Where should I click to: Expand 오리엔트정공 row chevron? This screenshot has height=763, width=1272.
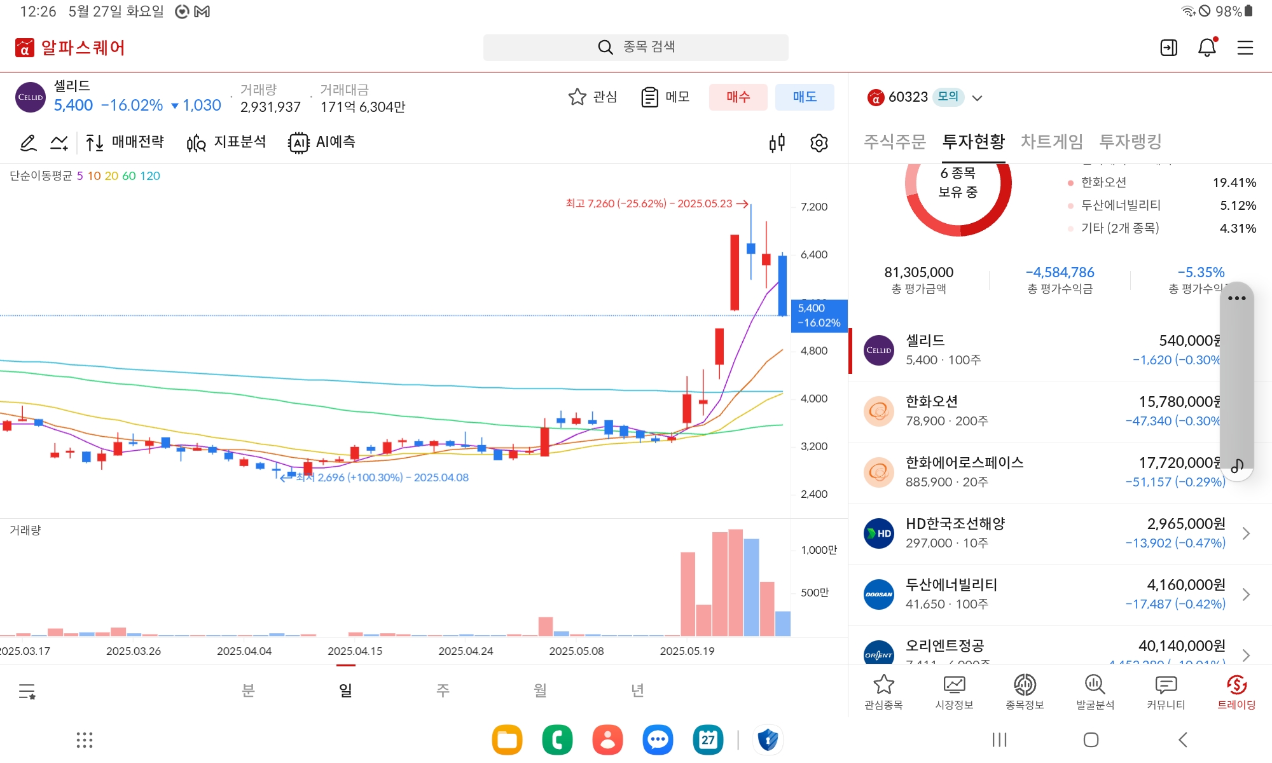click(1246, 655)
